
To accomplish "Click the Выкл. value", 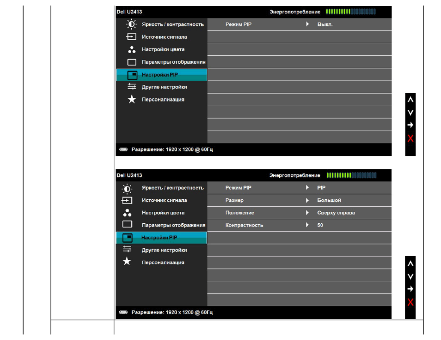I will point(325,24).
